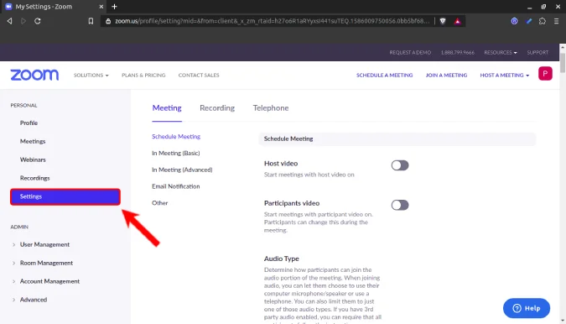The height and width of the screenshot is (324, 566).
Task: Open the extensions puzzle icon
Action: click(x=543, y=21)
